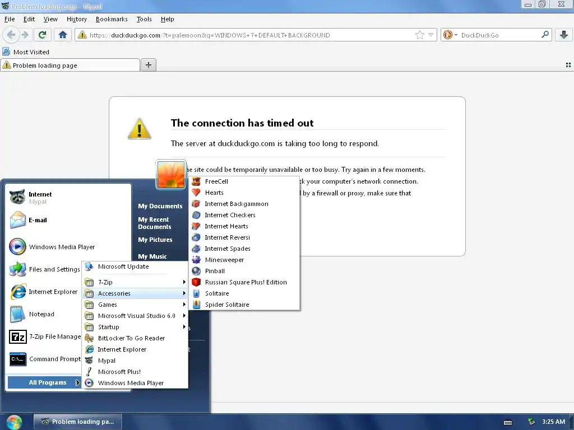Switch to Problem loading page taskbar button
The image size is (574, 430).
click(78, 422)
